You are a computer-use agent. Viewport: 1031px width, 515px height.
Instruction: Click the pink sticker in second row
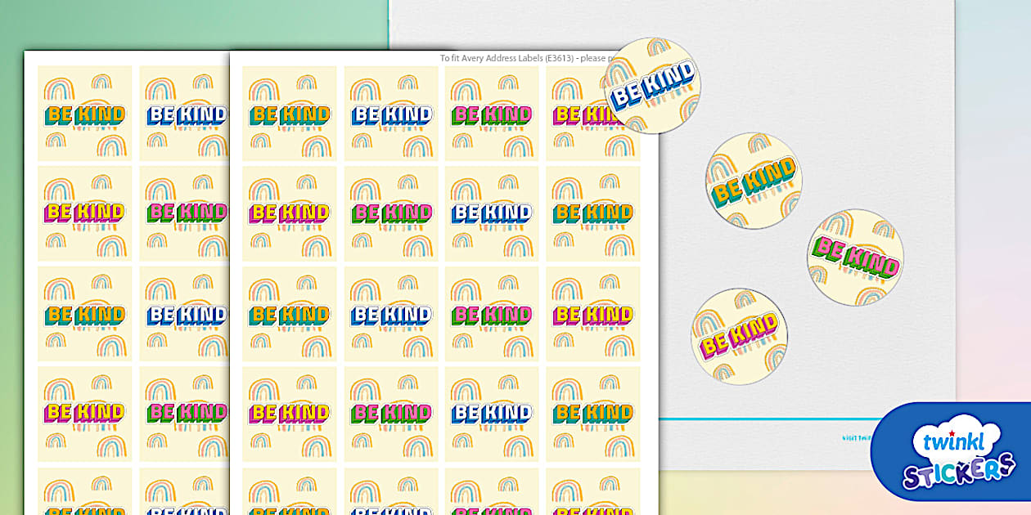tap(391, 214)
